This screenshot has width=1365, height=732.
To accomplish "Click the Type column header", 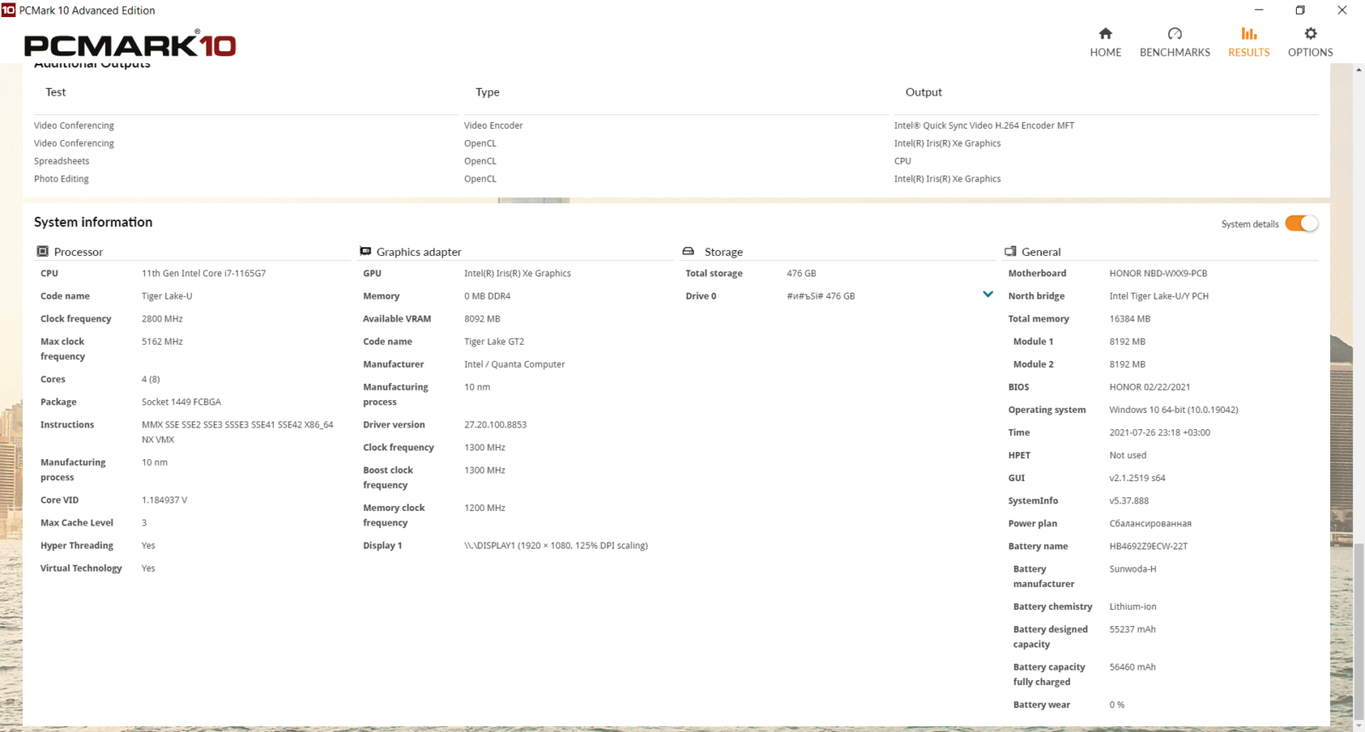I will pos(488,92).
